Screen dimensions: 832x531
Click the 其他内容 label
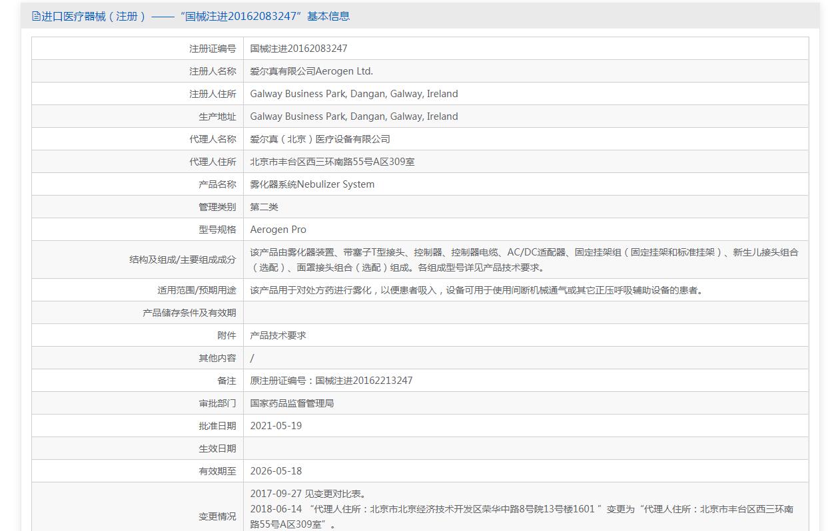tap(217, 358)
